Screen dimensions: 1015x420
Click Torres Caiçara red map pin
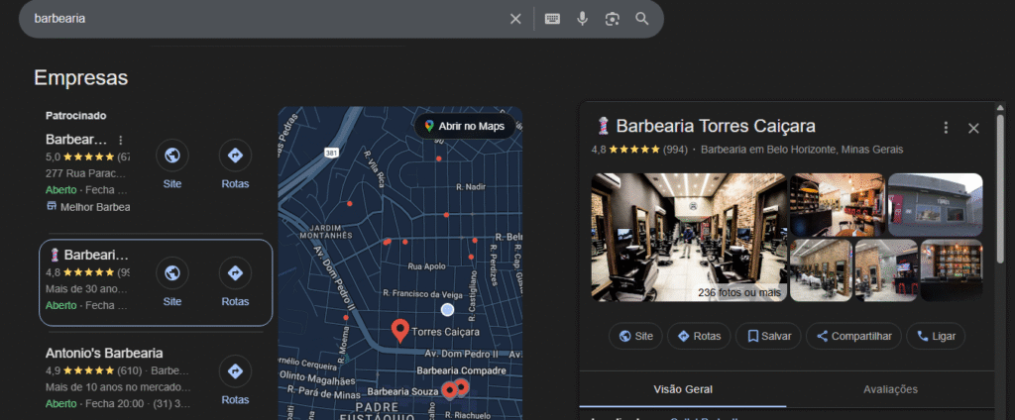pyautogui.click(x=400, y=330)
